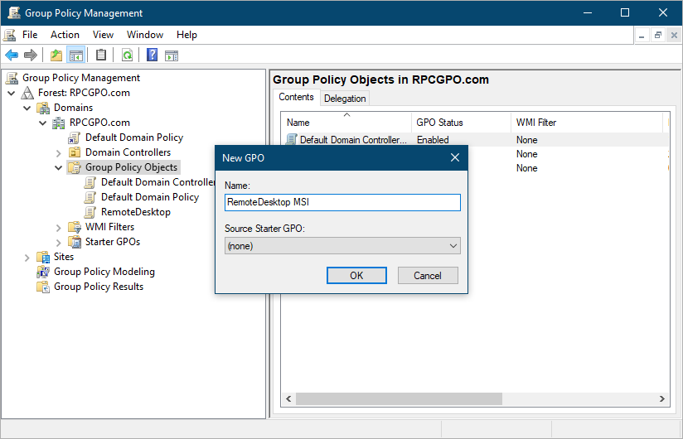Collapse the Group Policy Objects node

coord(59,167)
